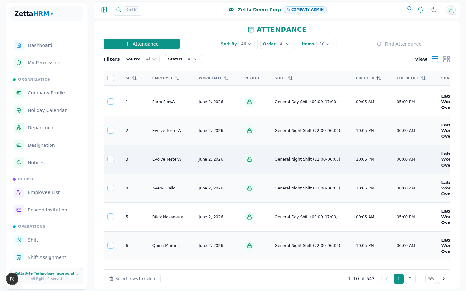Switch to table view icon
The width and height of the screenshot is (466, 291).
(x=435, y=59)
